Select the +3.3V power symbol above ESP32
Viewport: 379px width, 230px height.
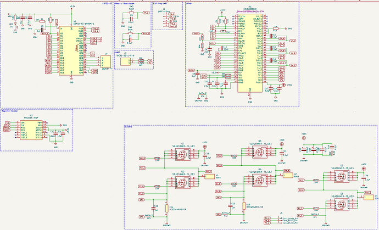point(73,6)
